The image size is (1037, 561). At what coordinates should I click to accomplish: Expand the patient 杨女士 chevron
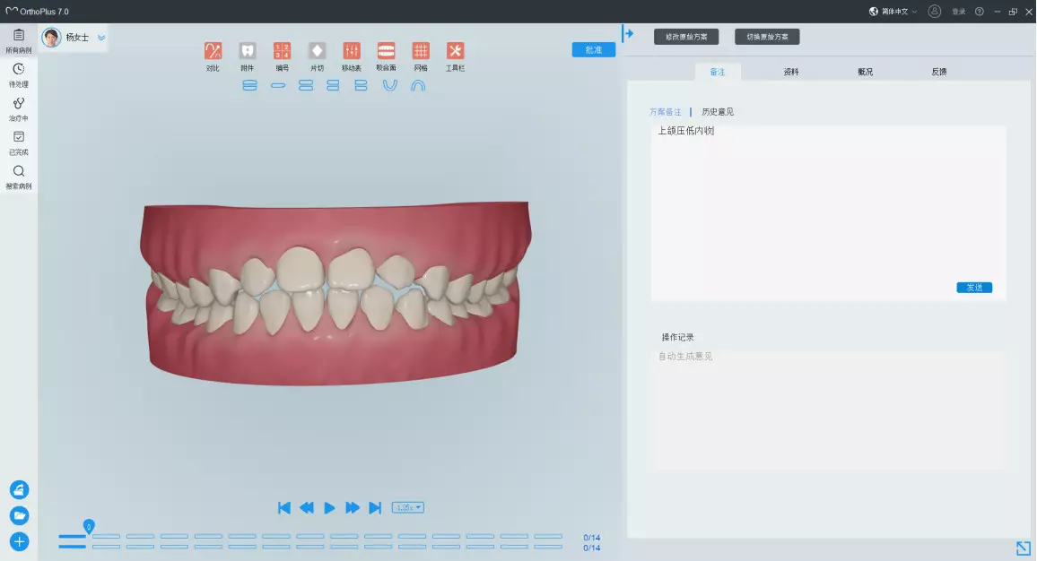101,38
